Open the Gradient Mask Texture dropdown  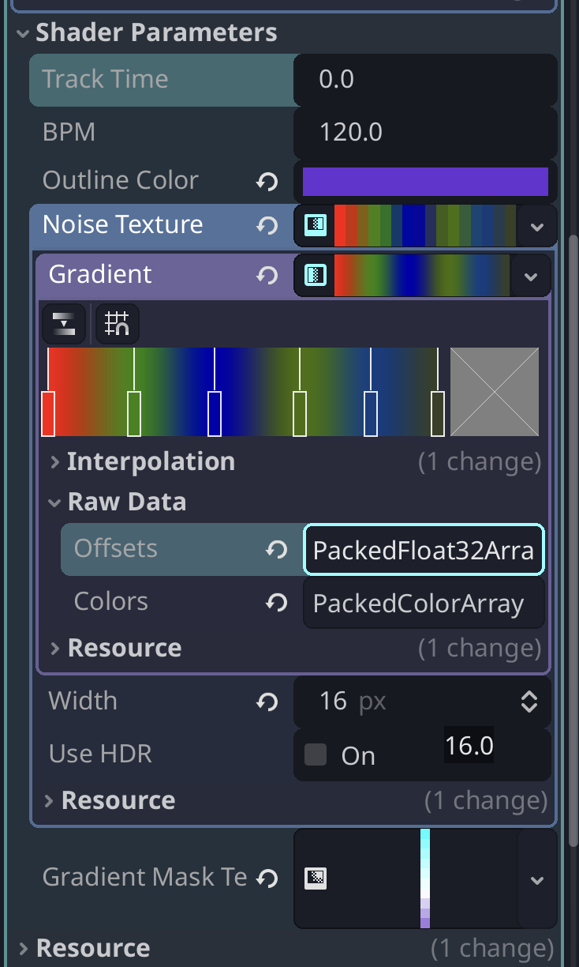(x=537, y=879)
